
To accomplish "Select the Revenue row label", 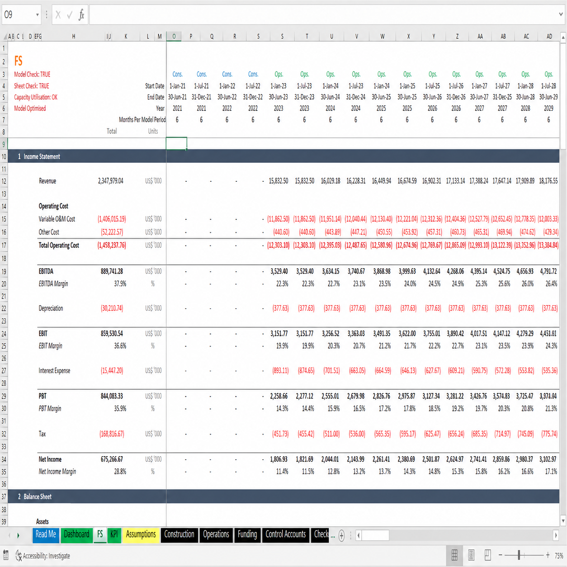I will [47, 181].
